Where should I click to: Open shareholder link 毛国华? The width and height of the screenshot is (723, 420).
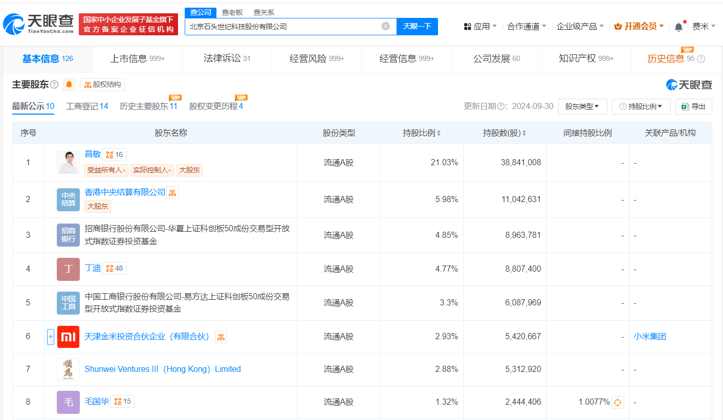click(97, 402)
